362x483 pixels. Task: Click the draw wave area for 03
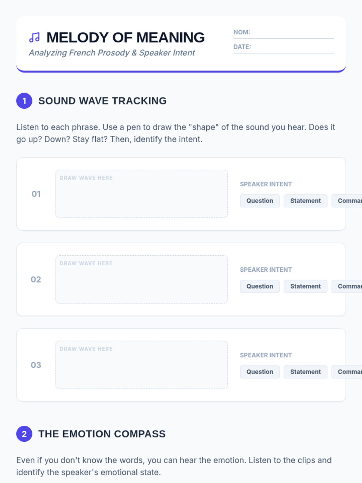[x=141, y=365]
